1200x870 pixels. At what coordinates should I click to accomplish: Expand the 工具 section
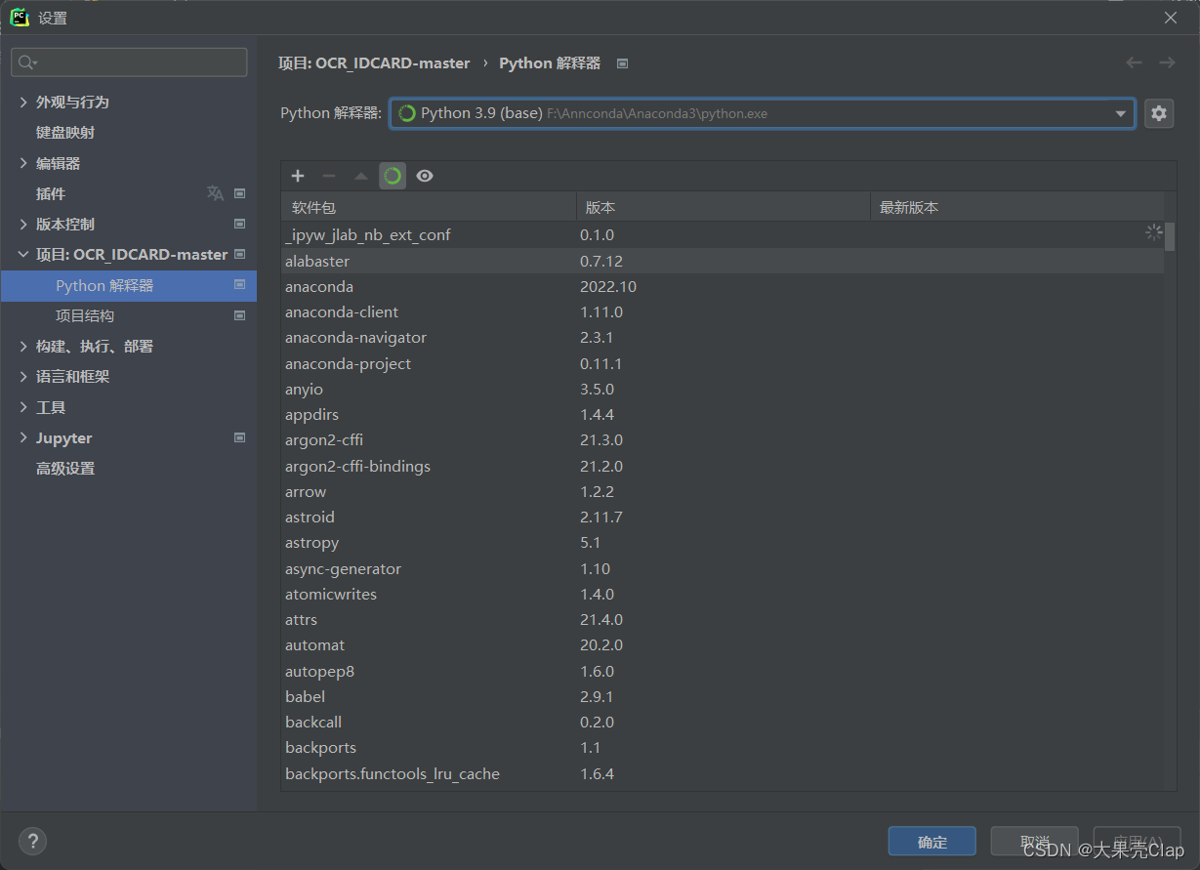pos(23,407)
